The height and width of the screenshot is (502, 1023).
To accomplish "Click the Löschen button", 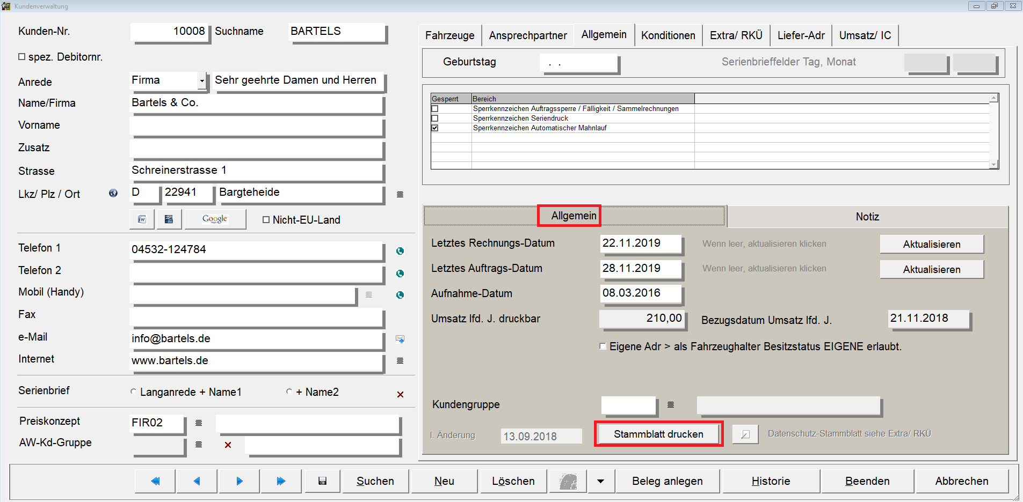I will (x=513, y=481).
